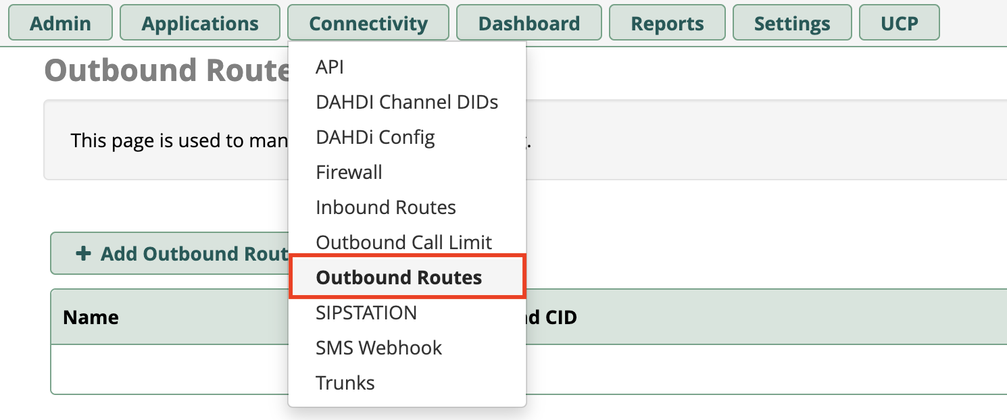
Task: Select the Firewall menu item
Action: [x=349, y=172]
